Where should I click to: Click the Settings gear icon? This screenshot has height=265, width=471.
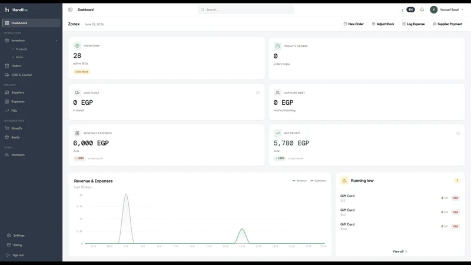click(9, 235)
